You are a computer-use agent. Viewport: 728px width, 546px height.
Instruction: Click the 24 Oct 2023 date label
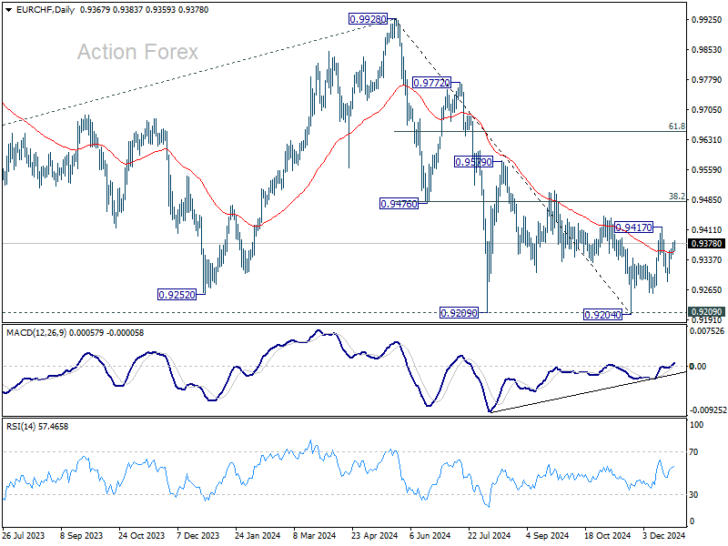pyautogui.click(x=142, y=536)
